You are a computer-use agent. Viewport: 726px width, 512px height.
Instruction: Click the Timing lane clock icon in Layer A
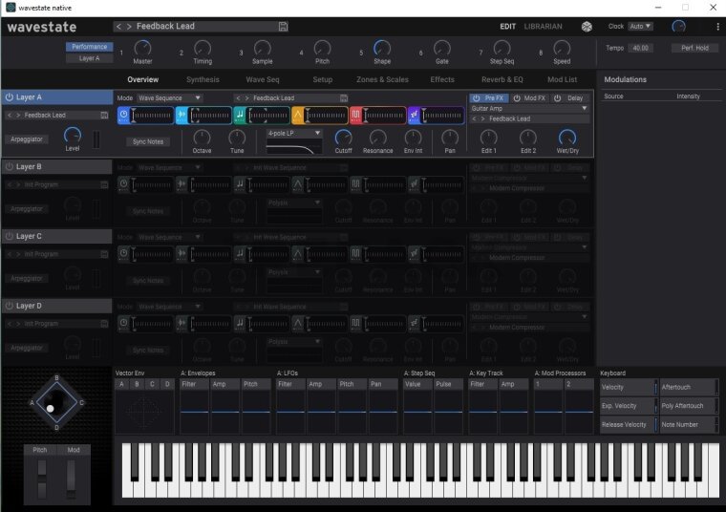tap(124, 115)
